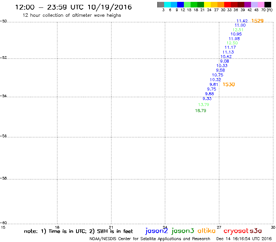Select the pure blue legend swatch
Screen dimensions: 276x242
pos(181,4)
